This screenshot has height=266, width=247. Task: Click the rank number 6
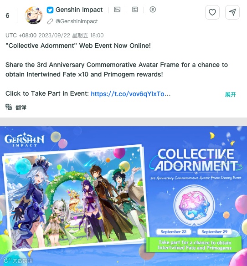pos(7,15)
